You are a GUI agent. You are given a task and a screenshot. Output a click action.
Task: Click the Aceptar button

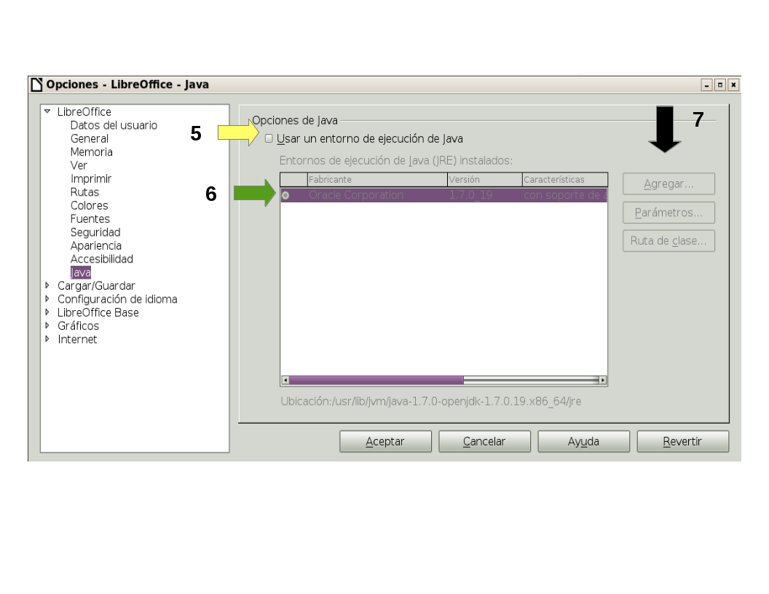(385, 442)
